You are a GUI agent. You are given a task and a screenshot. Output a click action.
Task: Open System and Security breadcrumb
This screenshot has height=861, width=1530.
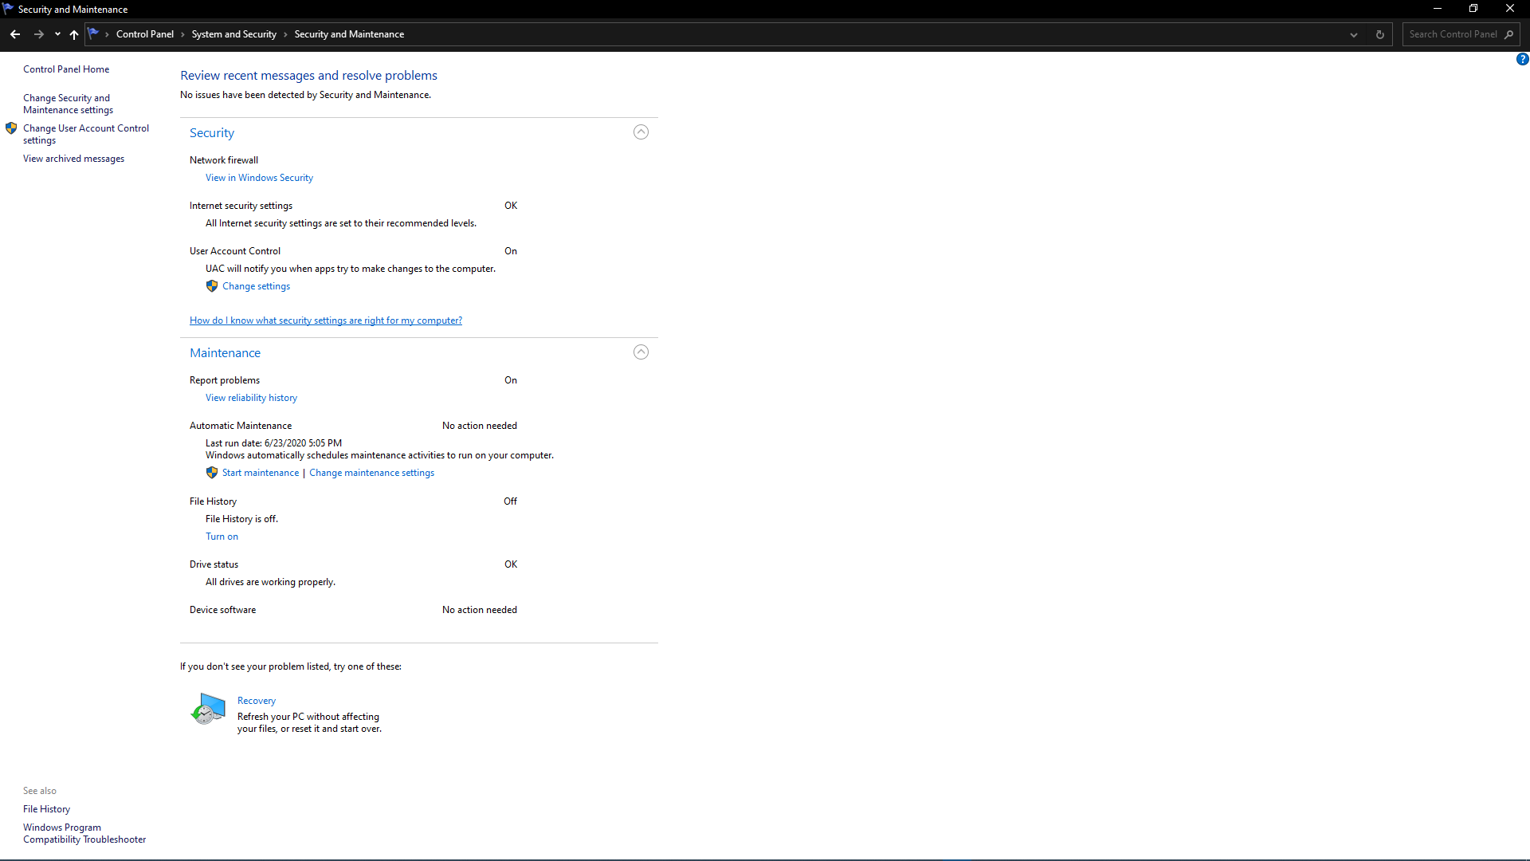[x=234, y=34]
